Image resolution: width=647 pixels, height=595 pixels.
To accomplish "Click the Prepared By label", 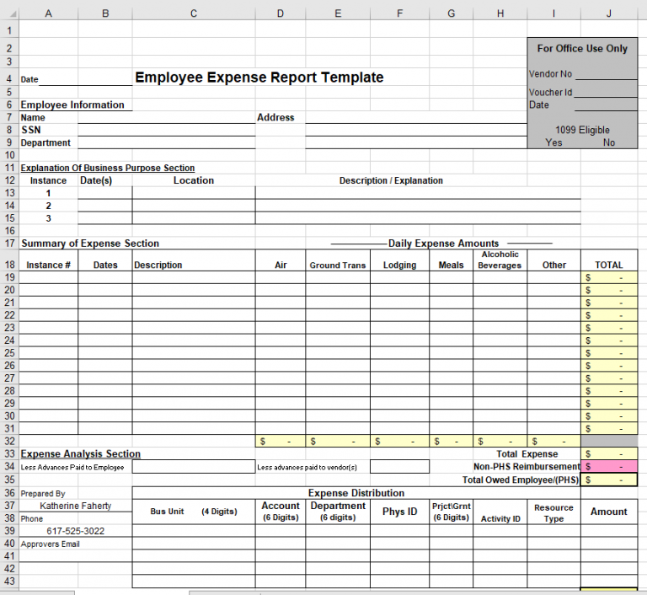I will point(43,493).
